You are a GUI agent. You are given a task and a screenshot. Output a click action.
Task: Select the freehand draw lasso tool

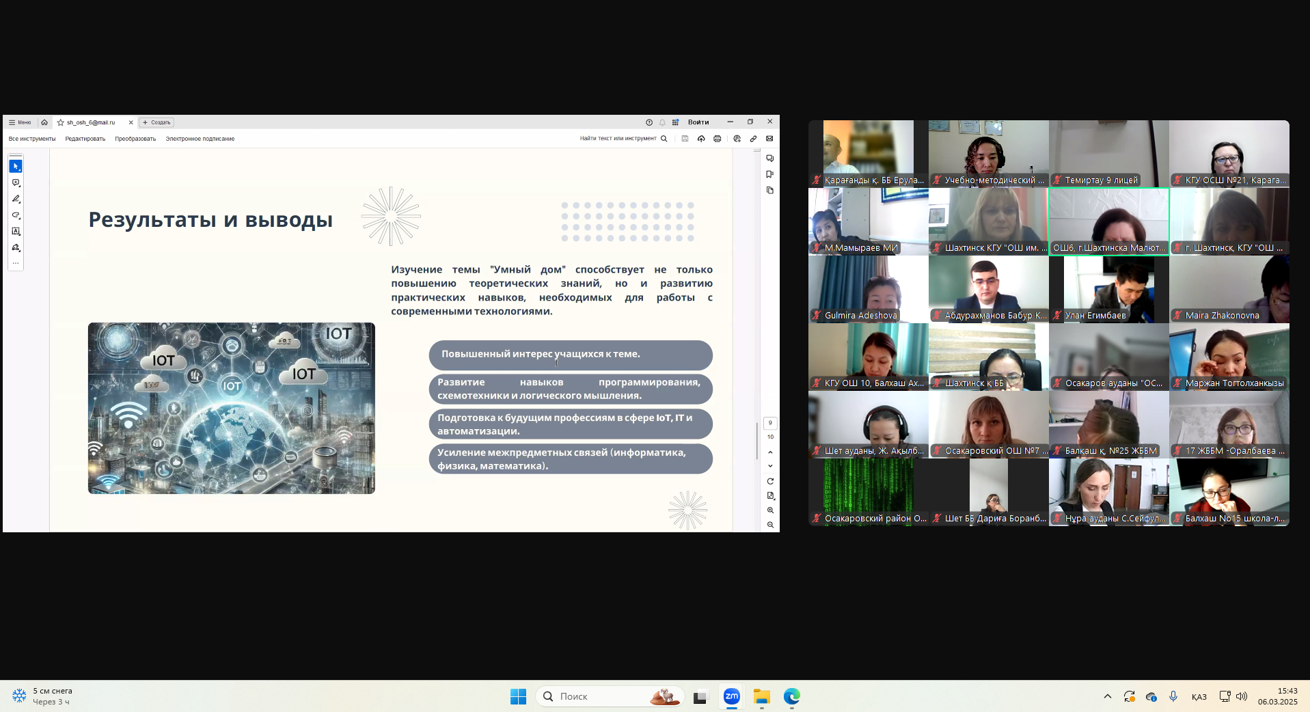click(x=16, y=215)
